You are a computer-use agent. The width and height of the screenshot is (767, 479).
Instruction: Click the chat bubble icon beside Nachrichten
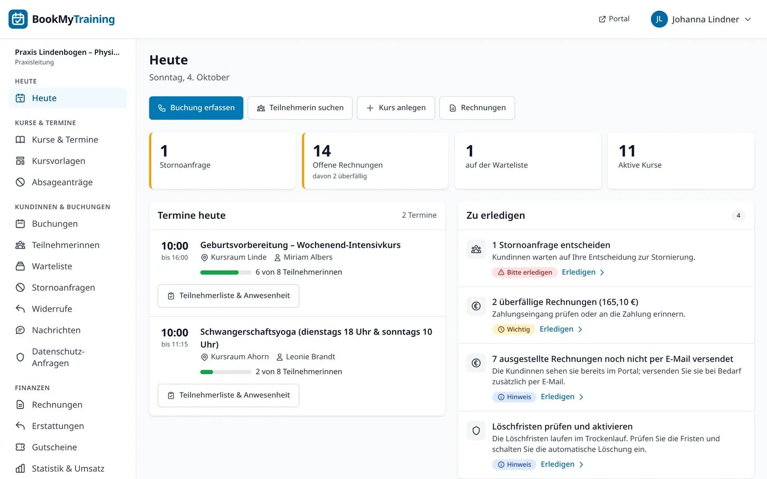[20, 330]
